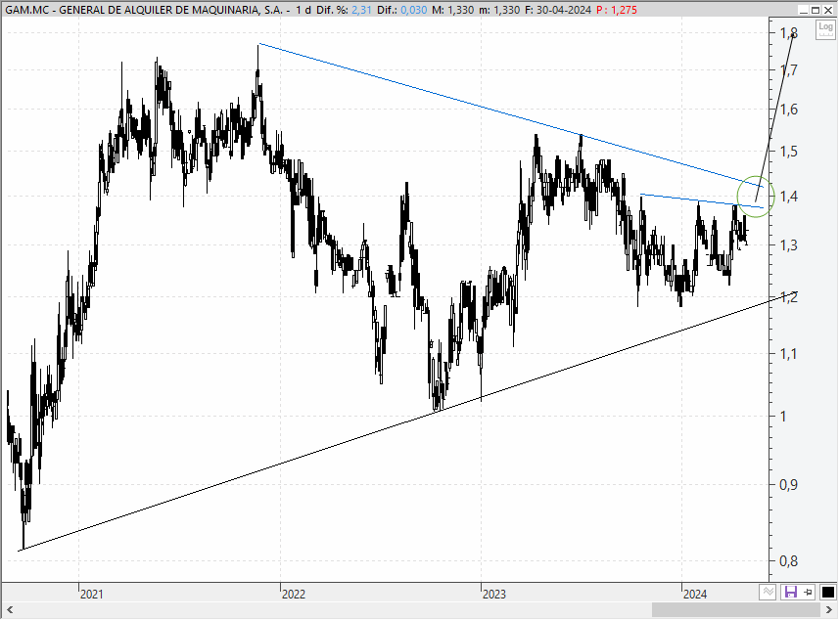Click the 1,5 price axis label

(x=789, y=152)
